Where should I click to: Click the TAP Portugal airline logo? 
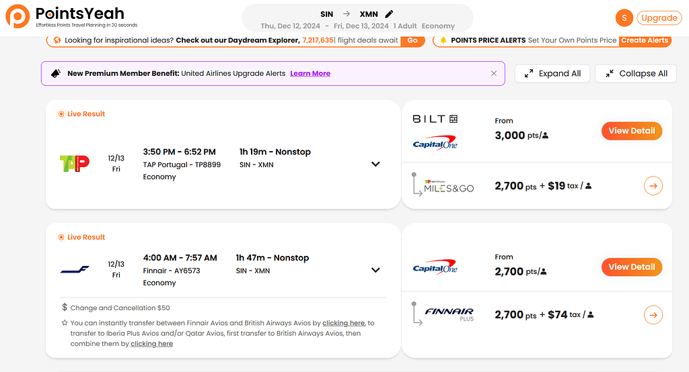coord(74,164)
